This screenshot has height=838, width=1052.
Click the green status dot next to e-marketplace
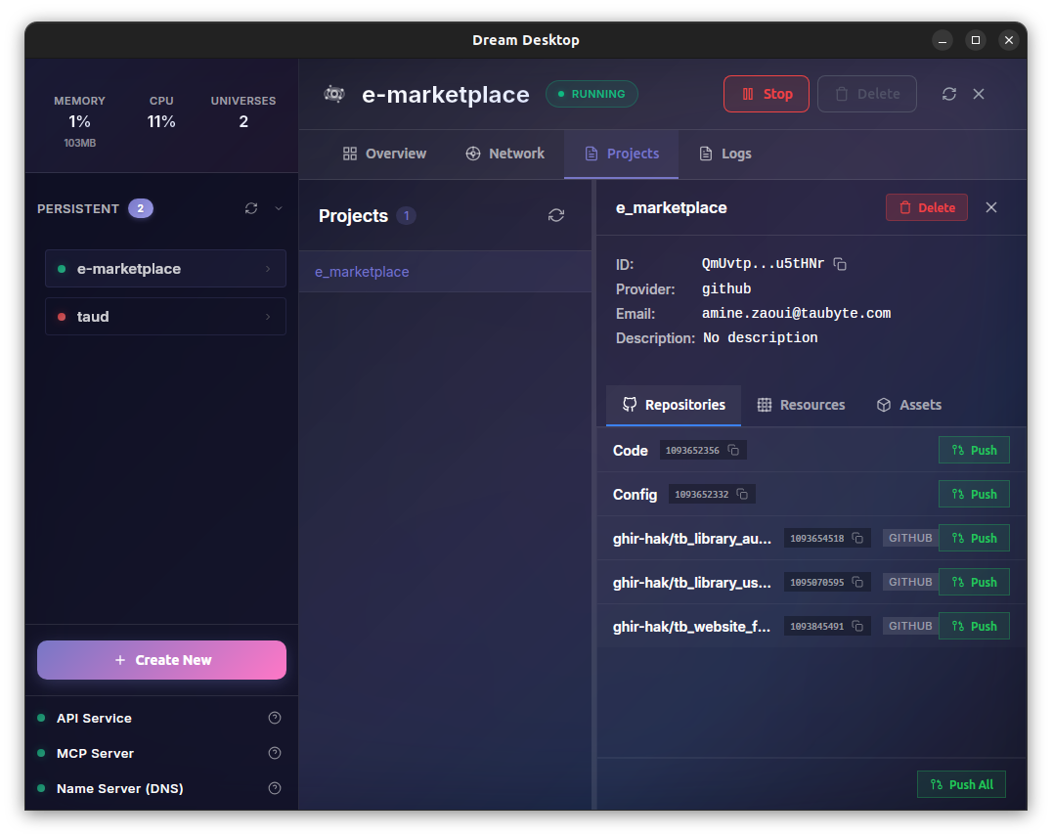pyautogui.click(x=62, y=269)
